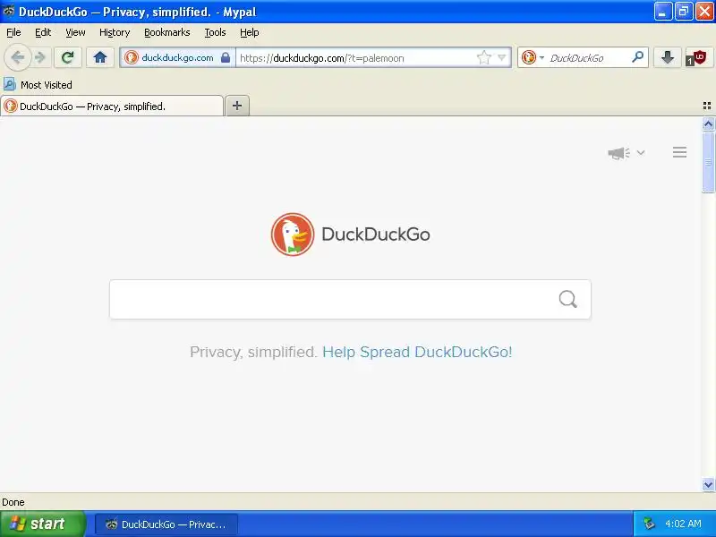Open the DuckDuckGo hamburger menu
This screenshot has width=716, height=537.
pos(679,152)
